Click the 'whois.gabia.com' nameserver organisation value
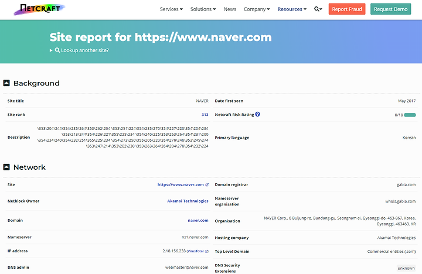This screenshot has width=422, height=274. click(400, 201)
